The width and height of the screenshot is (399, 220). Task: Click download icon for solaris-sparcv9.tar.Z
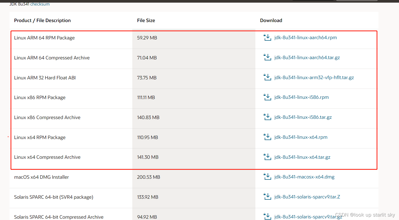point(267,197)
